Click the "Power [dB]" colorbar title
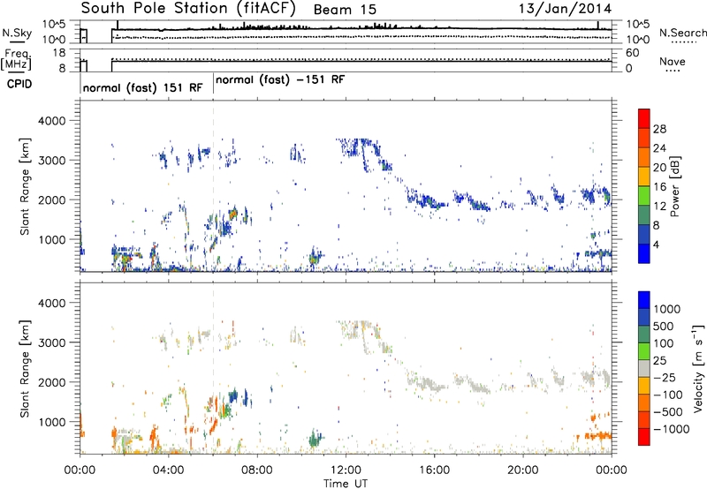The image size is (707, 489). 674,186
